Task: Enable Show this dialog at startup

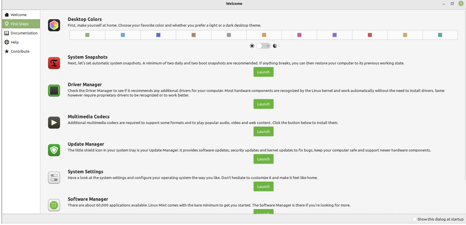Action: click(415, 219)
